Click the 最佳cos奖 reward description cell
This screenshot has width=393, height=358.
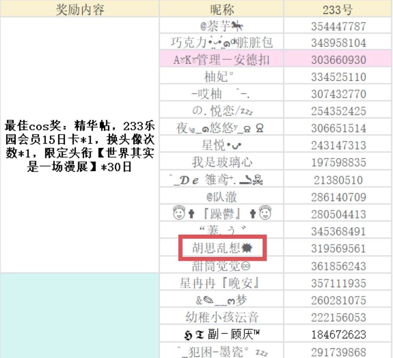(x=80, y=146)
